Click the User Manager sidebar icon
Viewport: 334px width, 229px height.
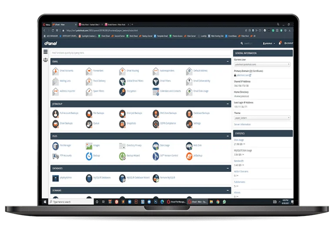45,60
